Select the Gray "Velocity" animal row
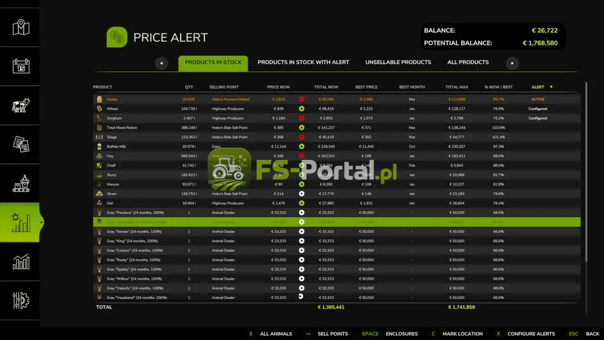This screenshot has width=604, height=340. 337,288
